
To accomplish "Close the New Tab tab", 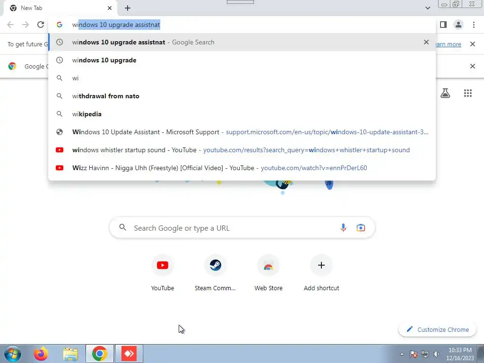I will [110, 8].
